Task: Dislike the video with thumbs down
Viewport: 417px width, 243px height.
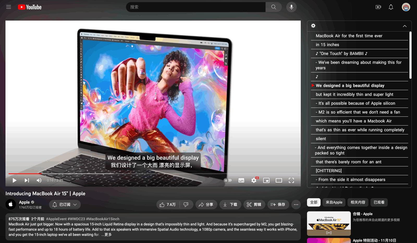Action: (x=186, y=204)
